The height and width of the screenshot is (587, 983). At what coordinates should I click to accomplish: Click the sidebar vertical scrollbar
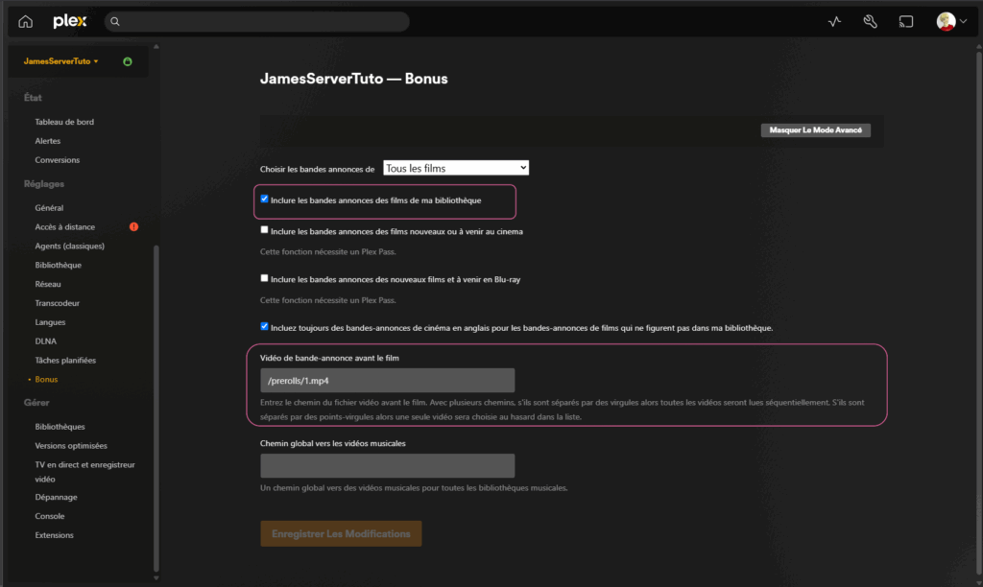pyautogui.click(x=156, y=408)
